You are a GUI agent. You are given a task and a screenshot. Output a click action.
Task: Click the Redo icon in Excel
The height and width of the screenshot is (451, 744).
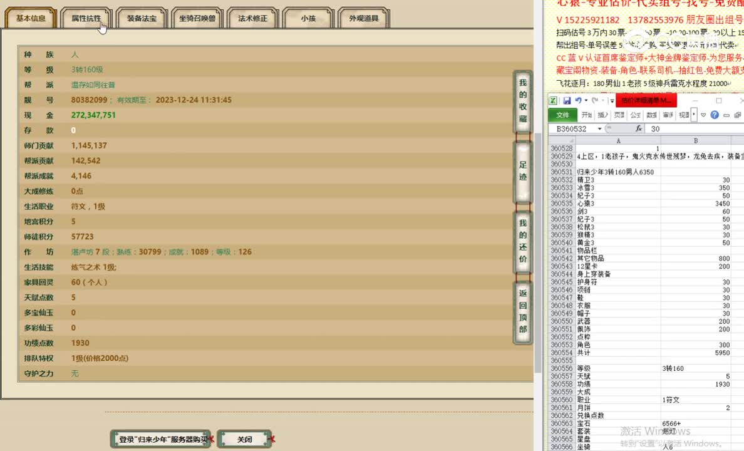click(595, 101)
